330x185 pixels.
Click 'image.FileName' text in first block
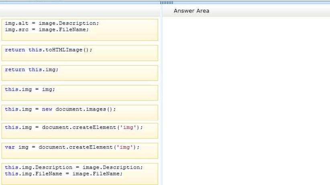pos(62,30)
